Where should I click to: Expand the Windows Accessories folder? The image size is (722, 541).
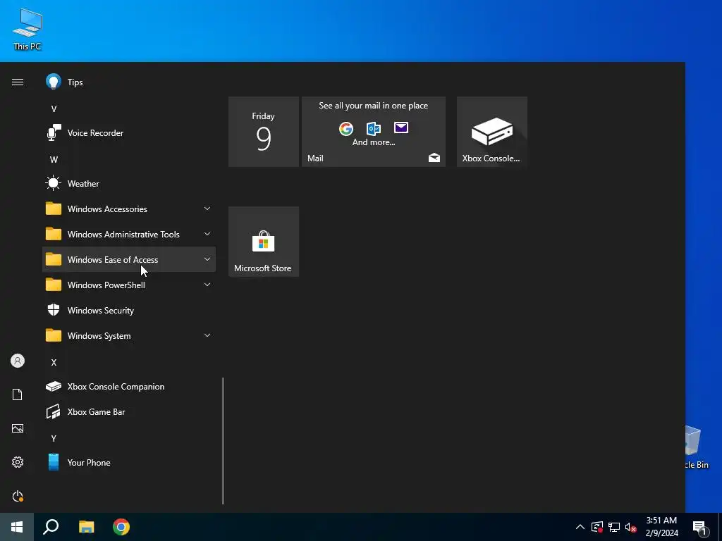(129, 209)
